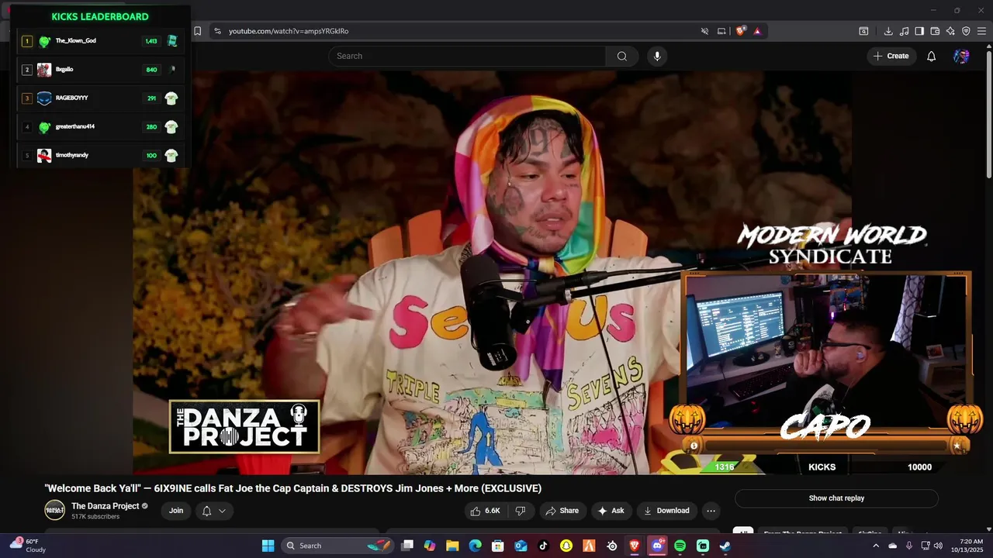Open Snapchat from the taskbar

[566, 546]
